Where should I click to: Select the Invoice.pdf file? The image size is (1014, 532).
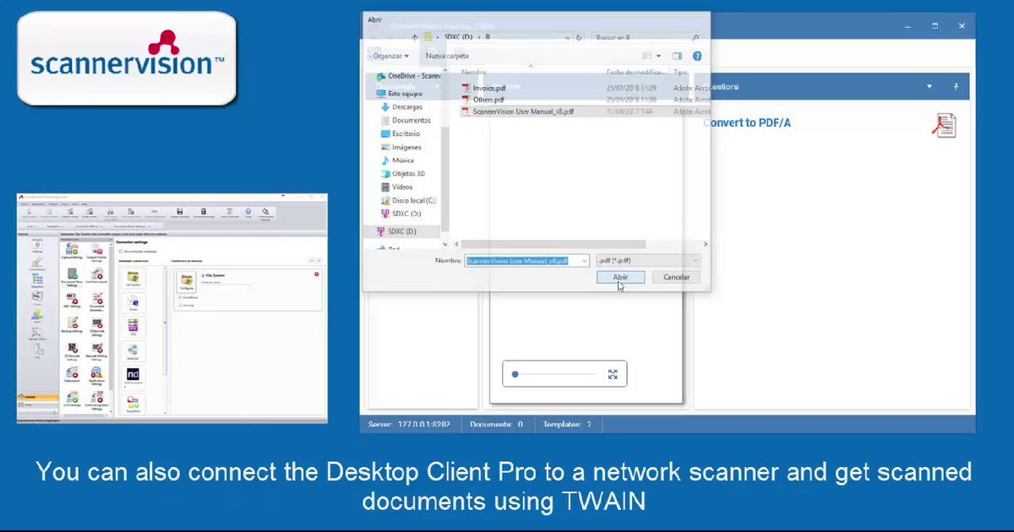pos(488,87)
